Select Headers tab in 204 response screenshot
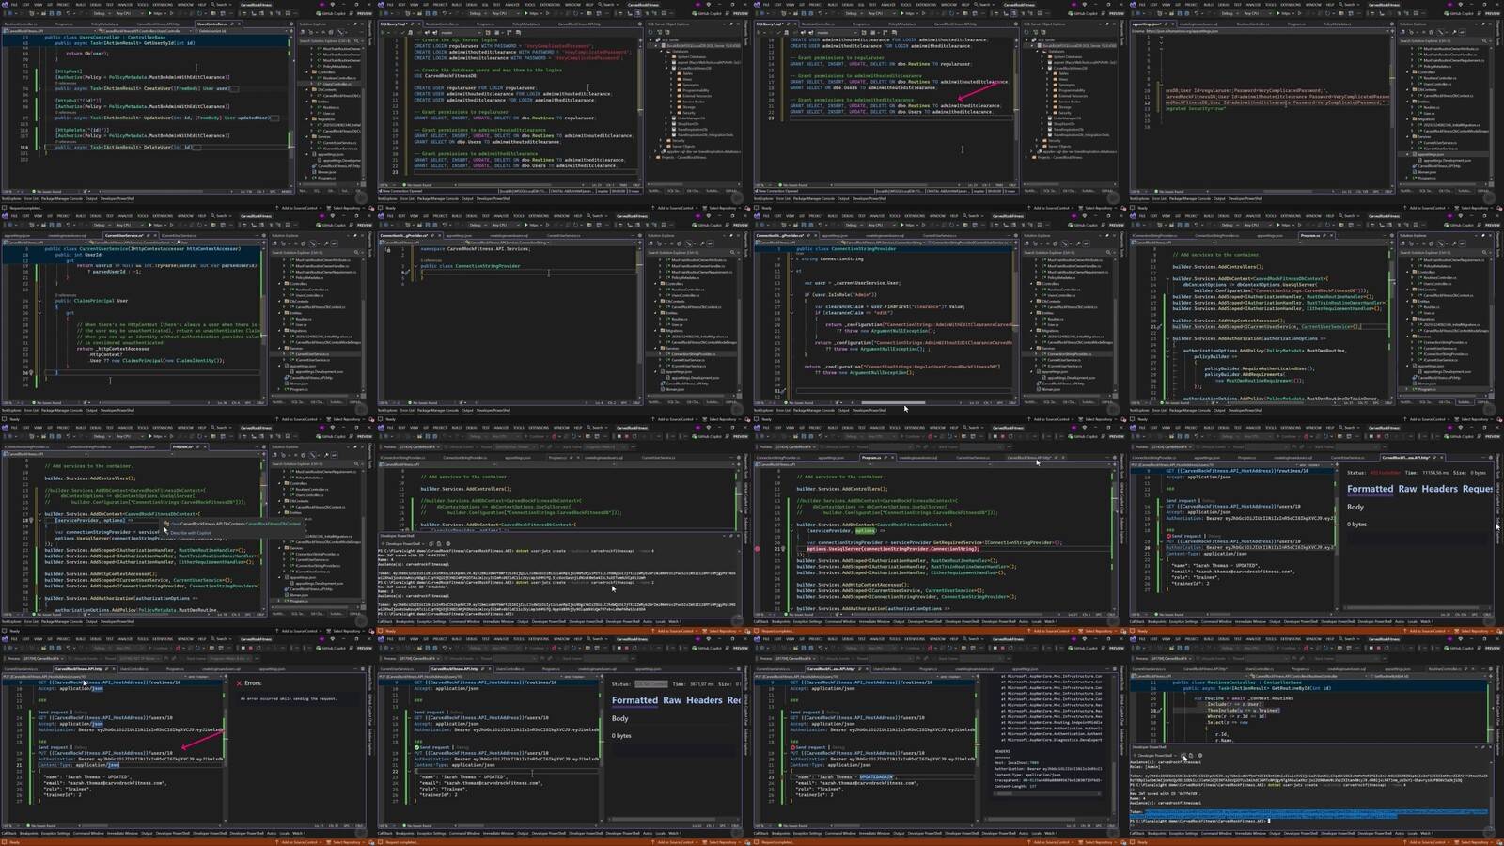Viewport: 1504px width, 846px height. (704, 700)
